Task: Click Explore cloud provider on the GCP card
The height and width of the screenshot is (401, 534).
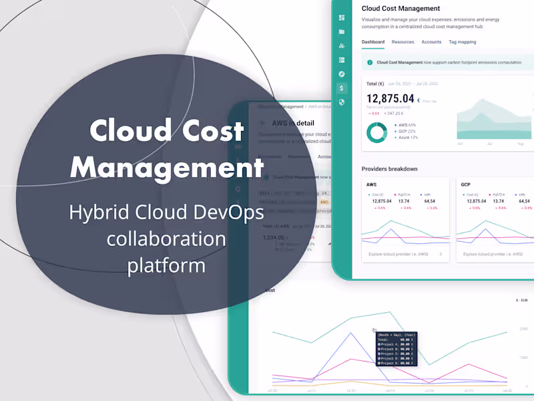Action: tap(492, 254)
